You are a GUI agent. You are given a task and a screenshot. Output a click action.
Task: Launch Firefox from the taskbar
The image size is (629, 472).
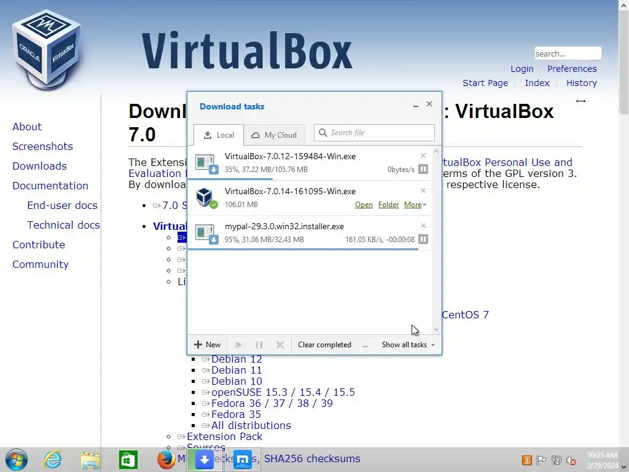tap(166, 460)
